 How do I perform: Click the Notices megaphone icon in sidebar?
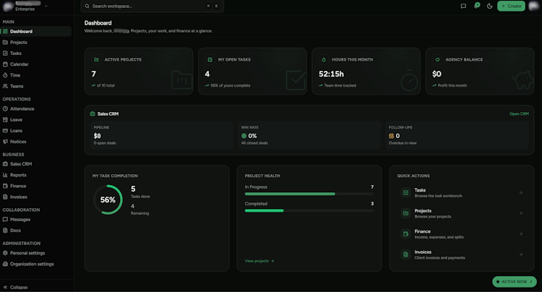[x=5, y=142]
